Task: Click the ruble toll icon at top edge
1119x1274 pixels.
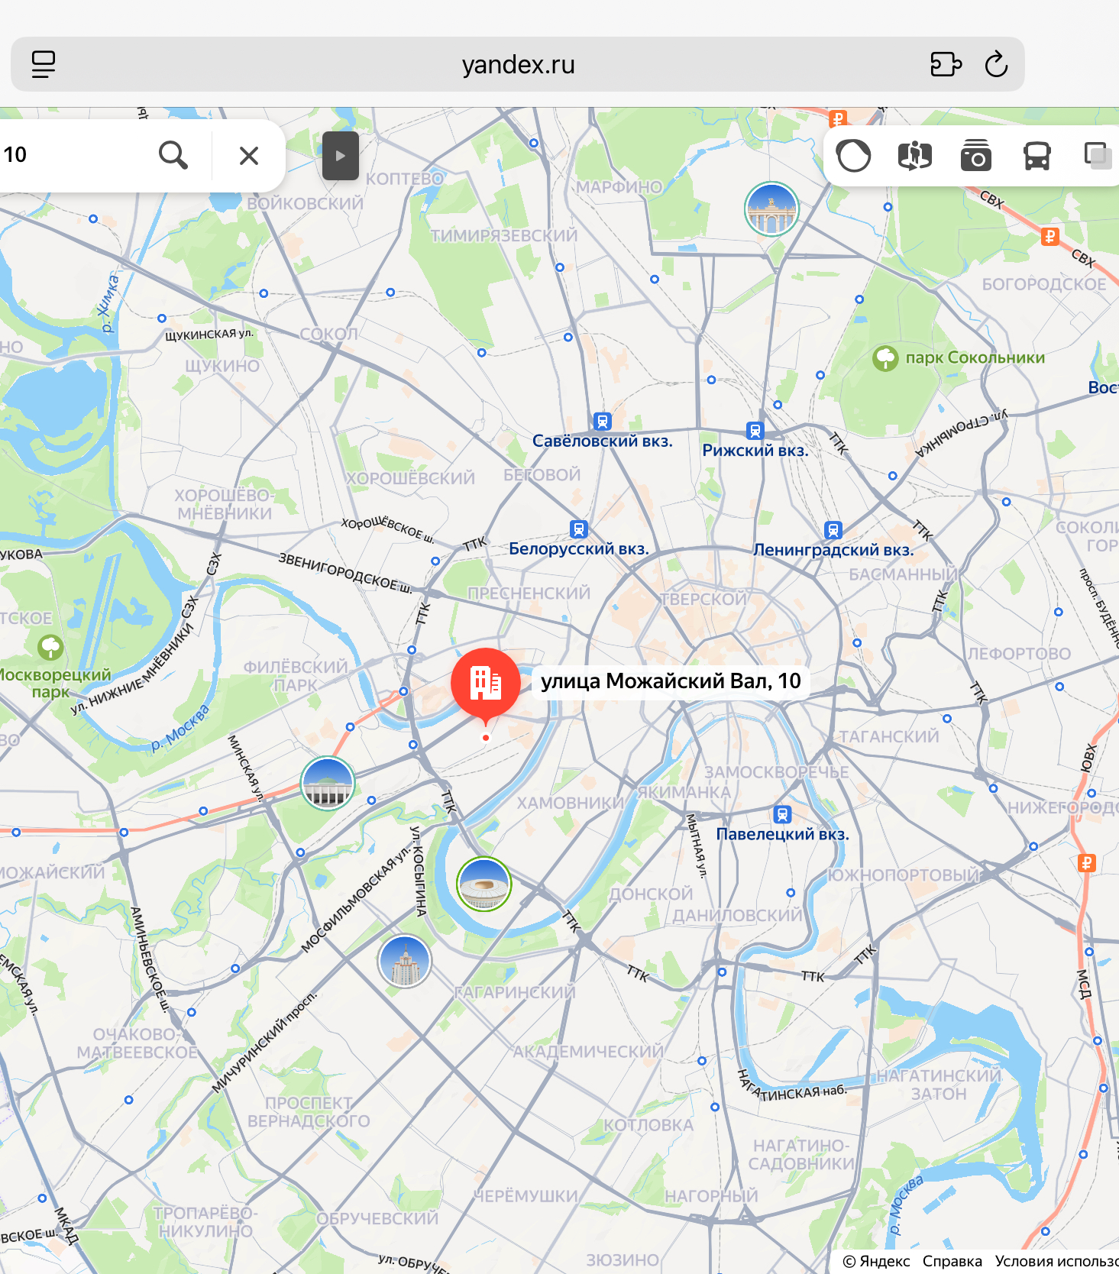Action: coord(838,119)
